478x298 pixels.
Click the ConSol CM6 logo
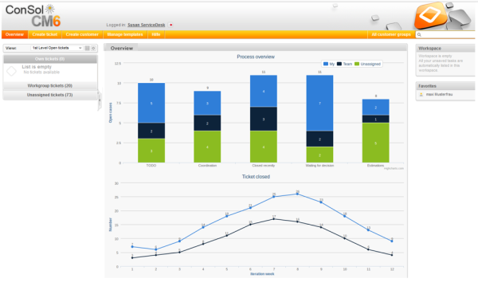[33, 16]
